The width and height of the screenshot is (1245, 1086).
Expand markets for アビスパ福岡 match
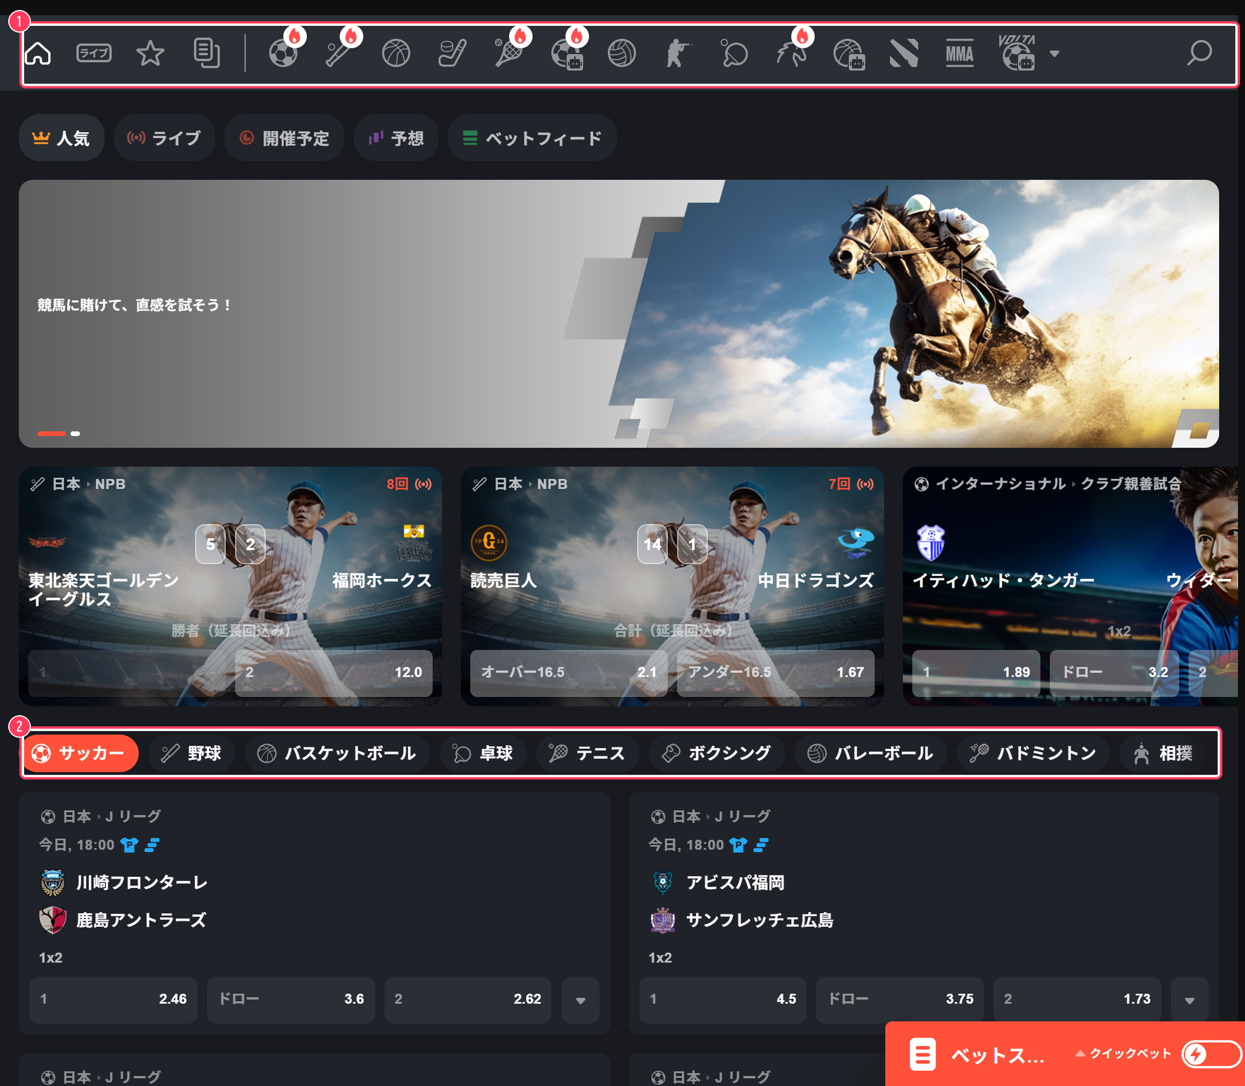pos(1190,1000)
